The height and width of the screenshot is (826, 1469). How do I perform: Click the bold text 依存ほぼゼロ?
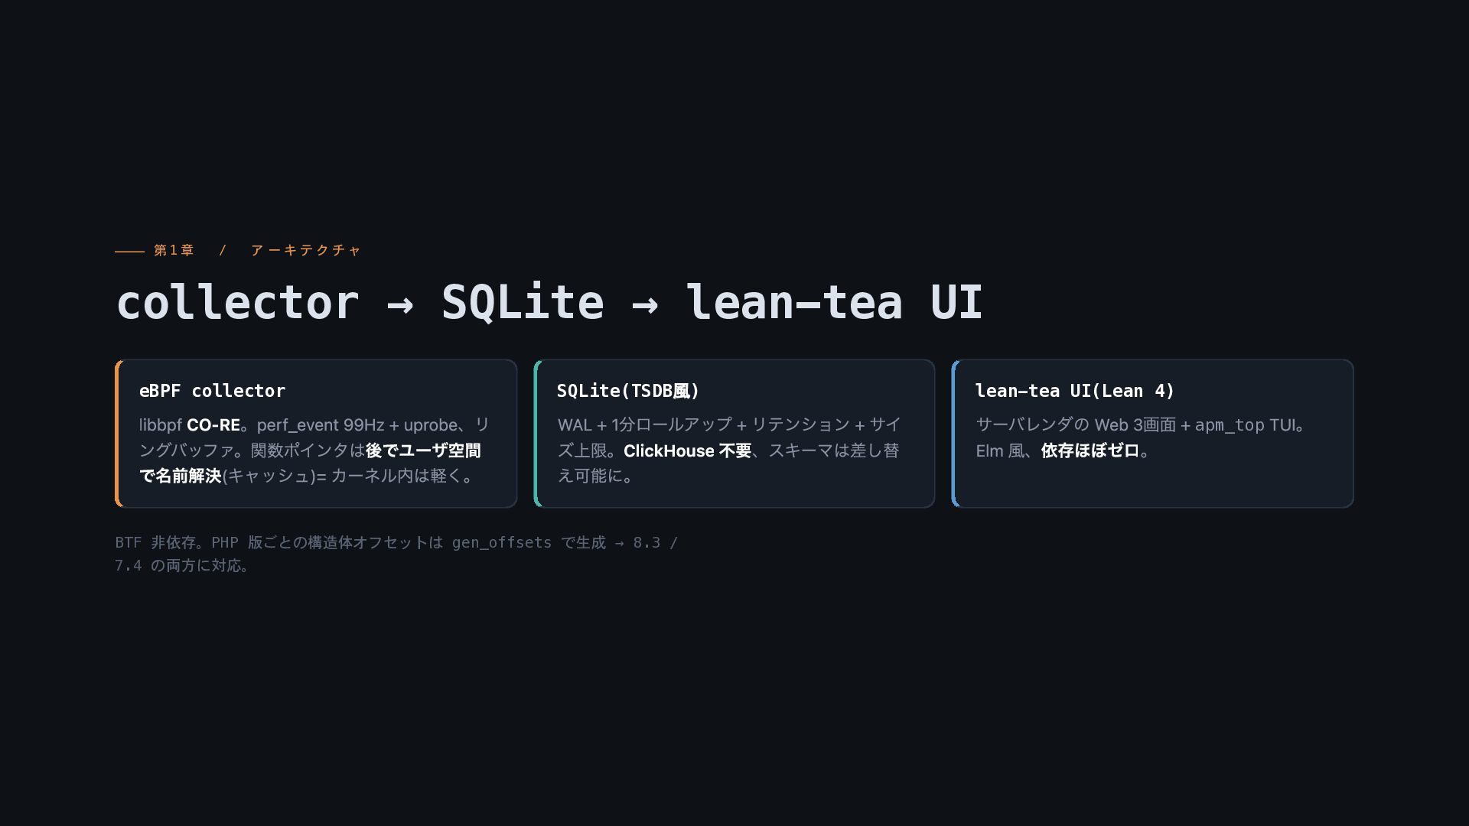1090,450
